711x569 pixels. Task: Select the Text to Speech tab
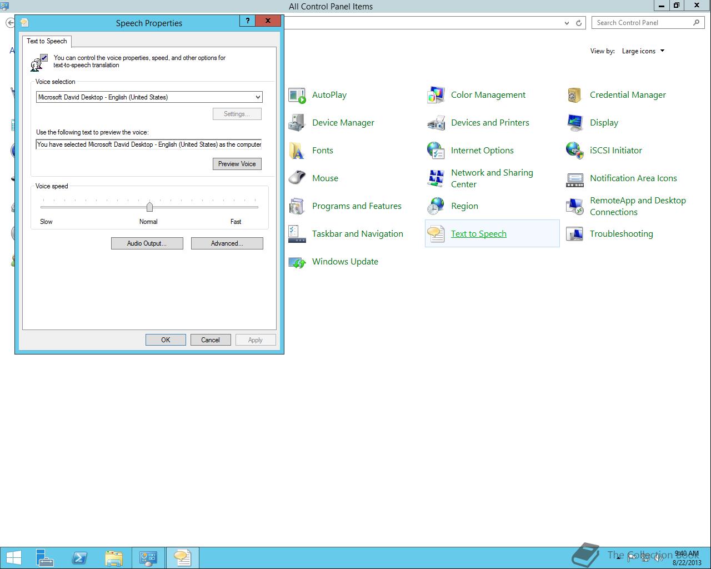[47, 41]
